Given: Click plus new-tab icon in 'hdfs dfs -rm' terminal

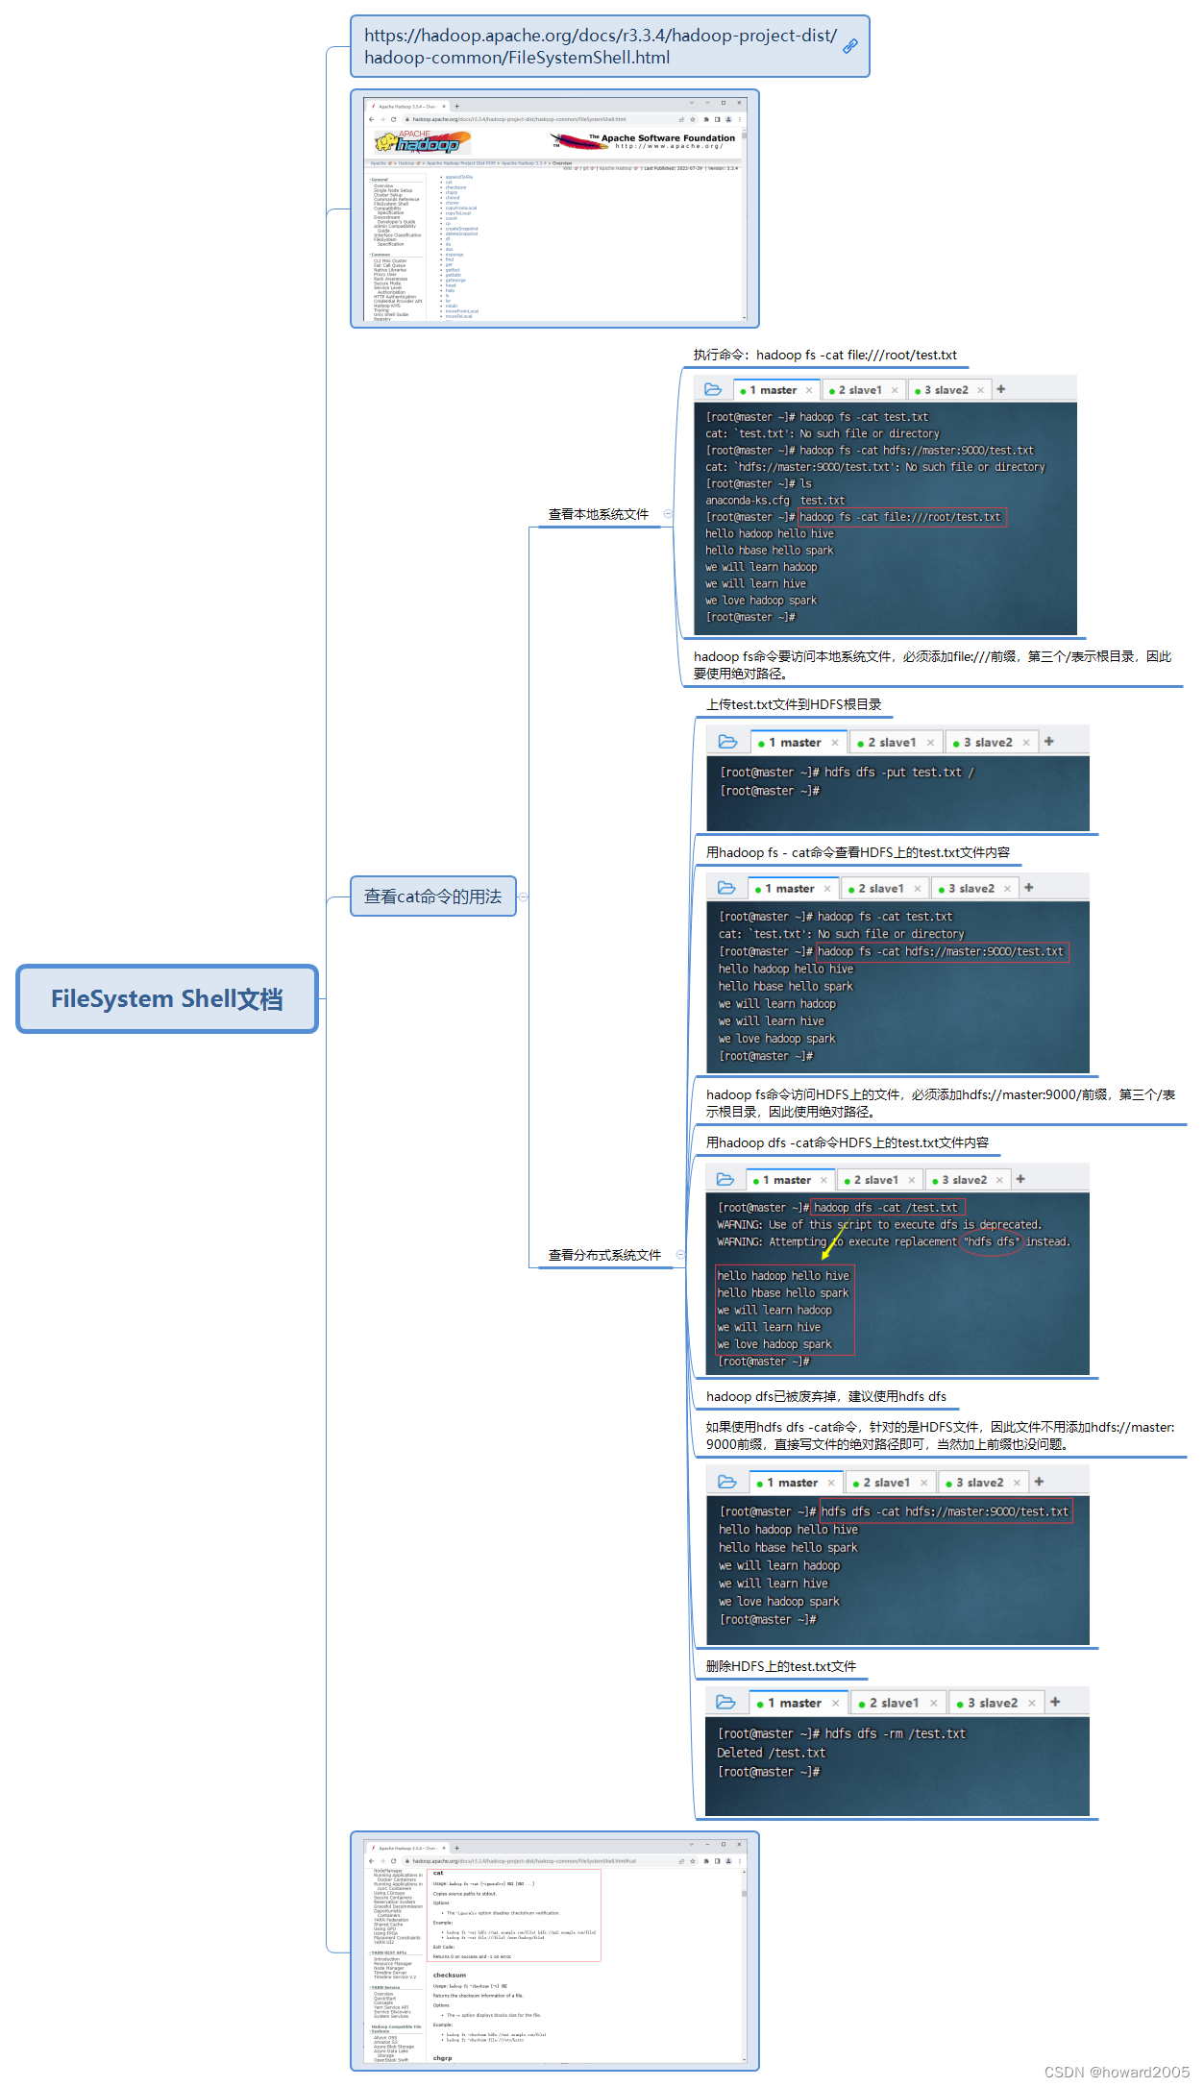Looking at the screenshot, I should tap(1055, 1702).
